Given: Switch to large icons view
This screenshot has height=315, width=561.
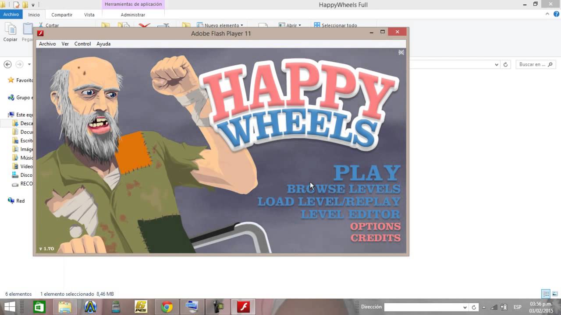Looking at the screenshot, I should point(555,294).
